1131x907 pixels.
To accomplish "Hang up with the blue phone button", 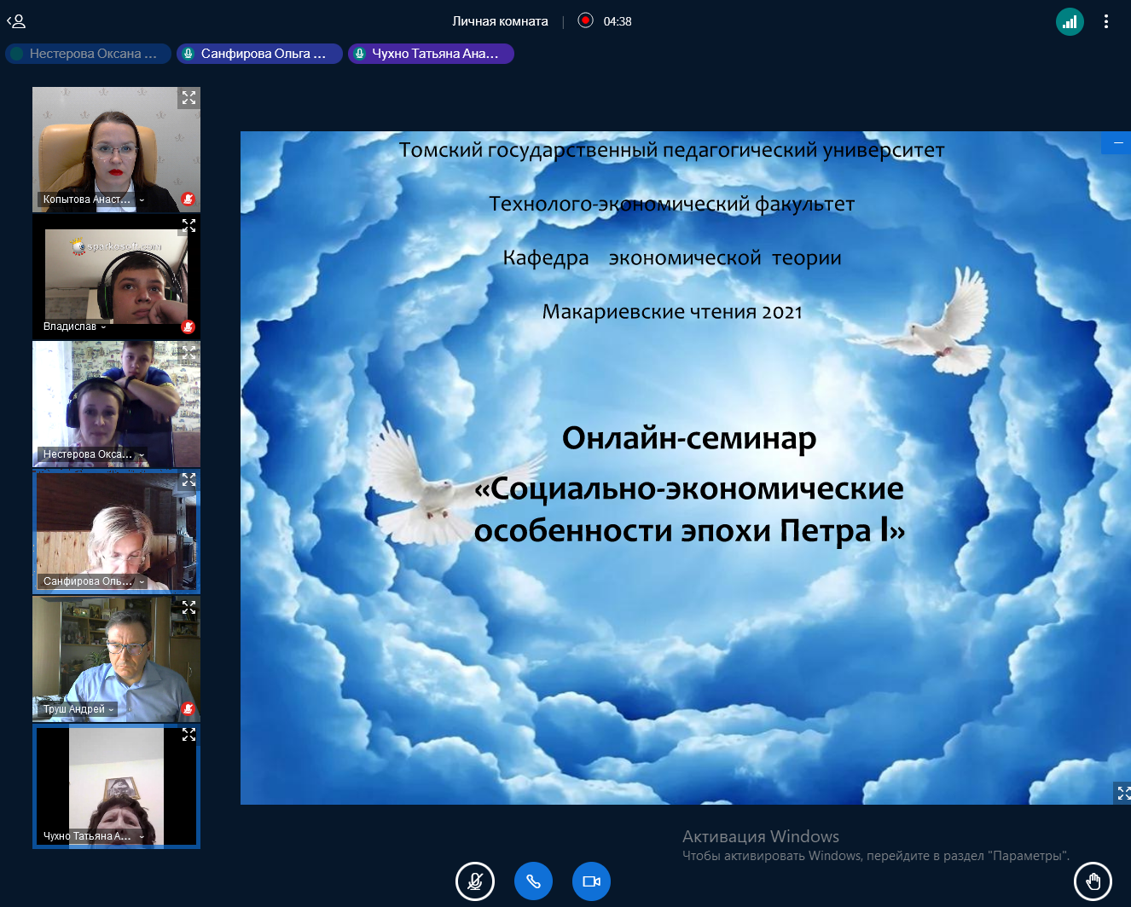I will point(533,881).
